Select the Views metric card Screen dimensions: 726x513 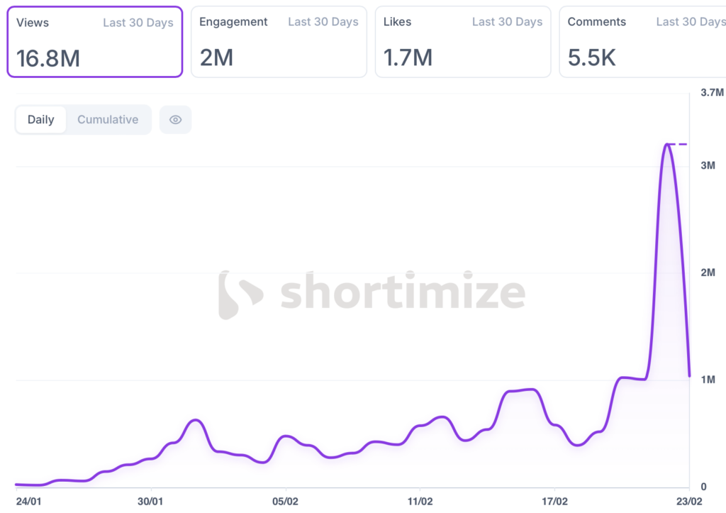[95, 42]
